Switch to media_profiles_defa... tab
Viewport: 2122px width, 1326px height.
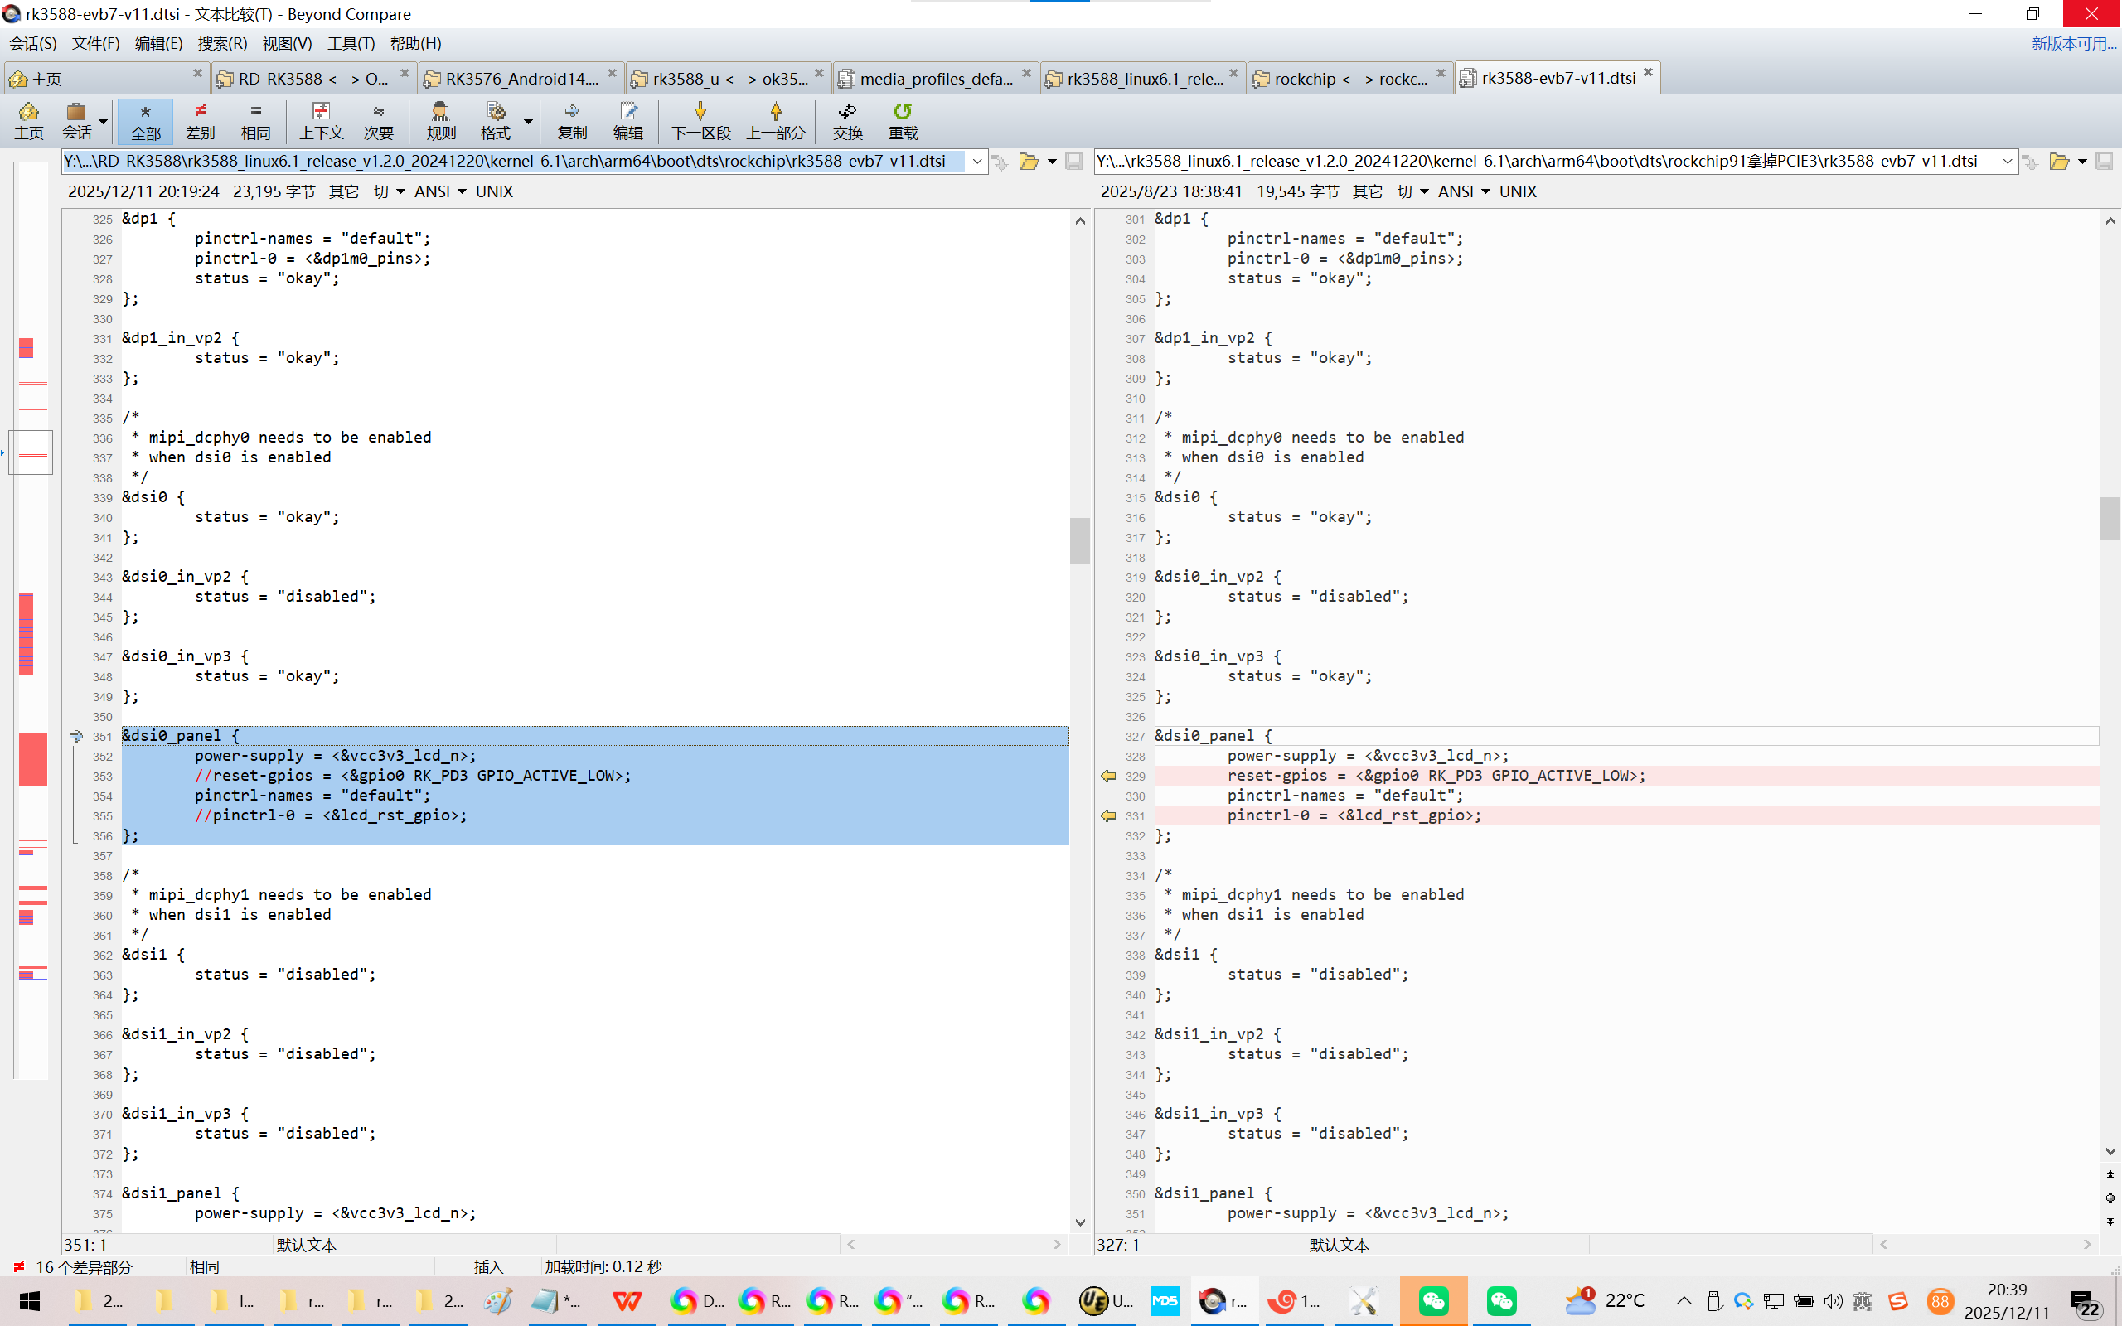tap(935, 78)
